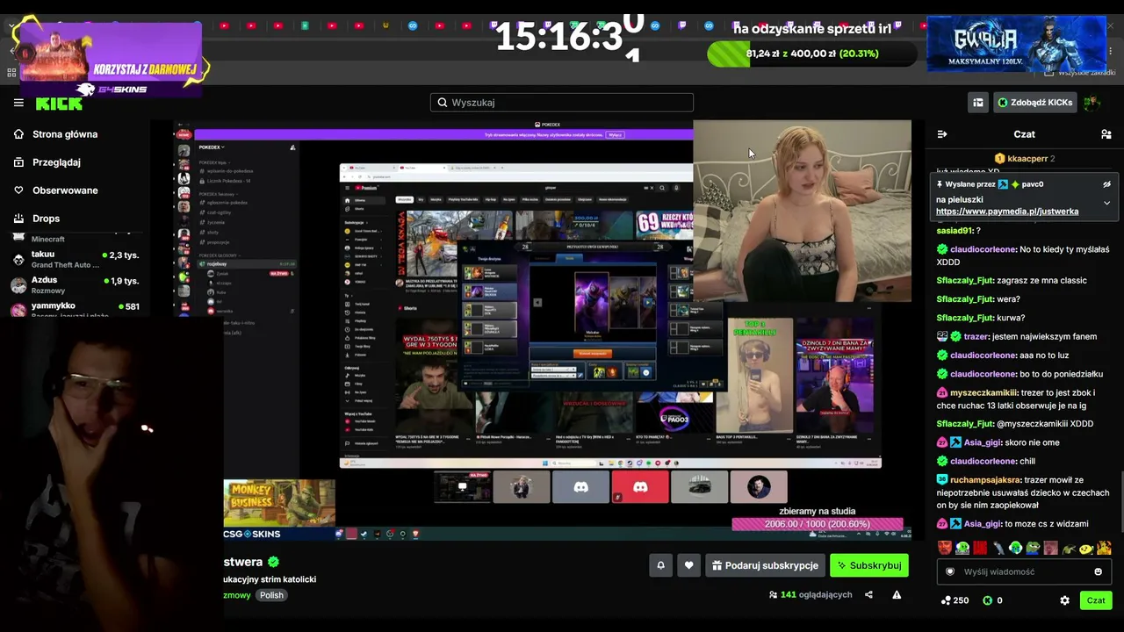The height and width of the screenshot is (632, 1124).
Task: Open the Gwalia game ad banner
Action: [x=1016, y=42]
